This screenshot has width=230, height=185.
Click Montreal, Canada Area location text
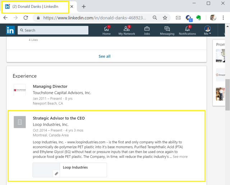(x=51, y=135)
